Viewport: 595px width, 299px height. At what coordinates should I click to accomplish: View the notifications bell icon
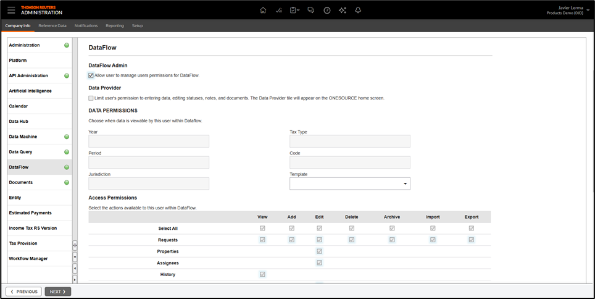358,11
